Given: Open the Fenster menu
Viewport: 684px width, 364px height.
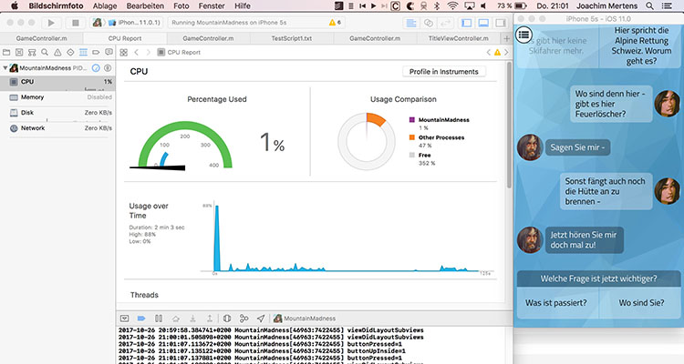Looking at the screenshot, I should pos(212,6).
